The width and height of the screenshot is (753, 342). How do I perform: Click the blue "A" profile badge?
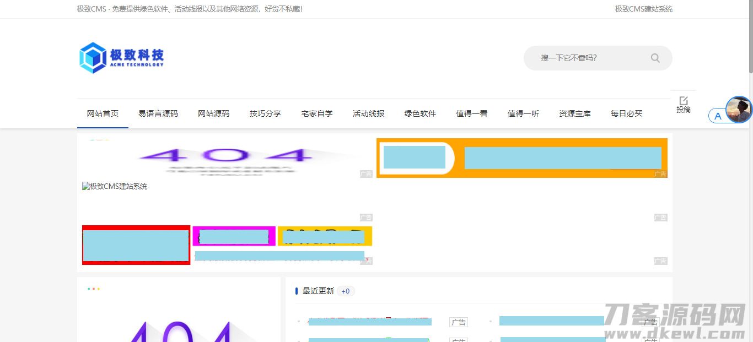[x=718, y=116]
